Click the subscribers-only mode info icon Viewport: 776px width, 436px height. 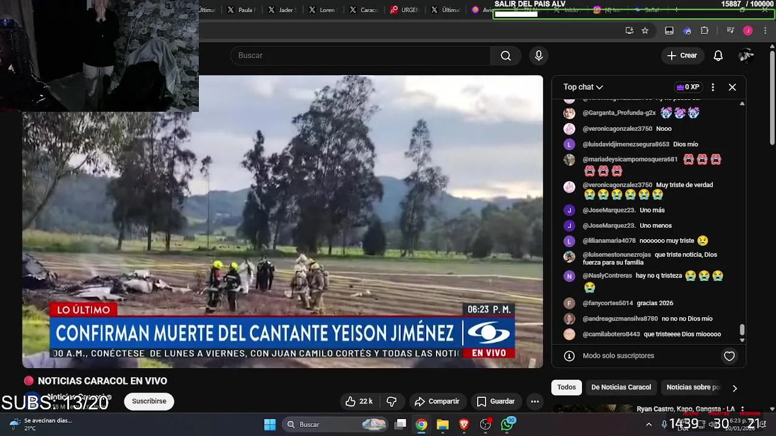point(569,356)
